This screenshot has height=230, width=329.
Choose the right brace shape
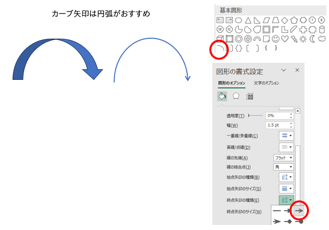276,48
